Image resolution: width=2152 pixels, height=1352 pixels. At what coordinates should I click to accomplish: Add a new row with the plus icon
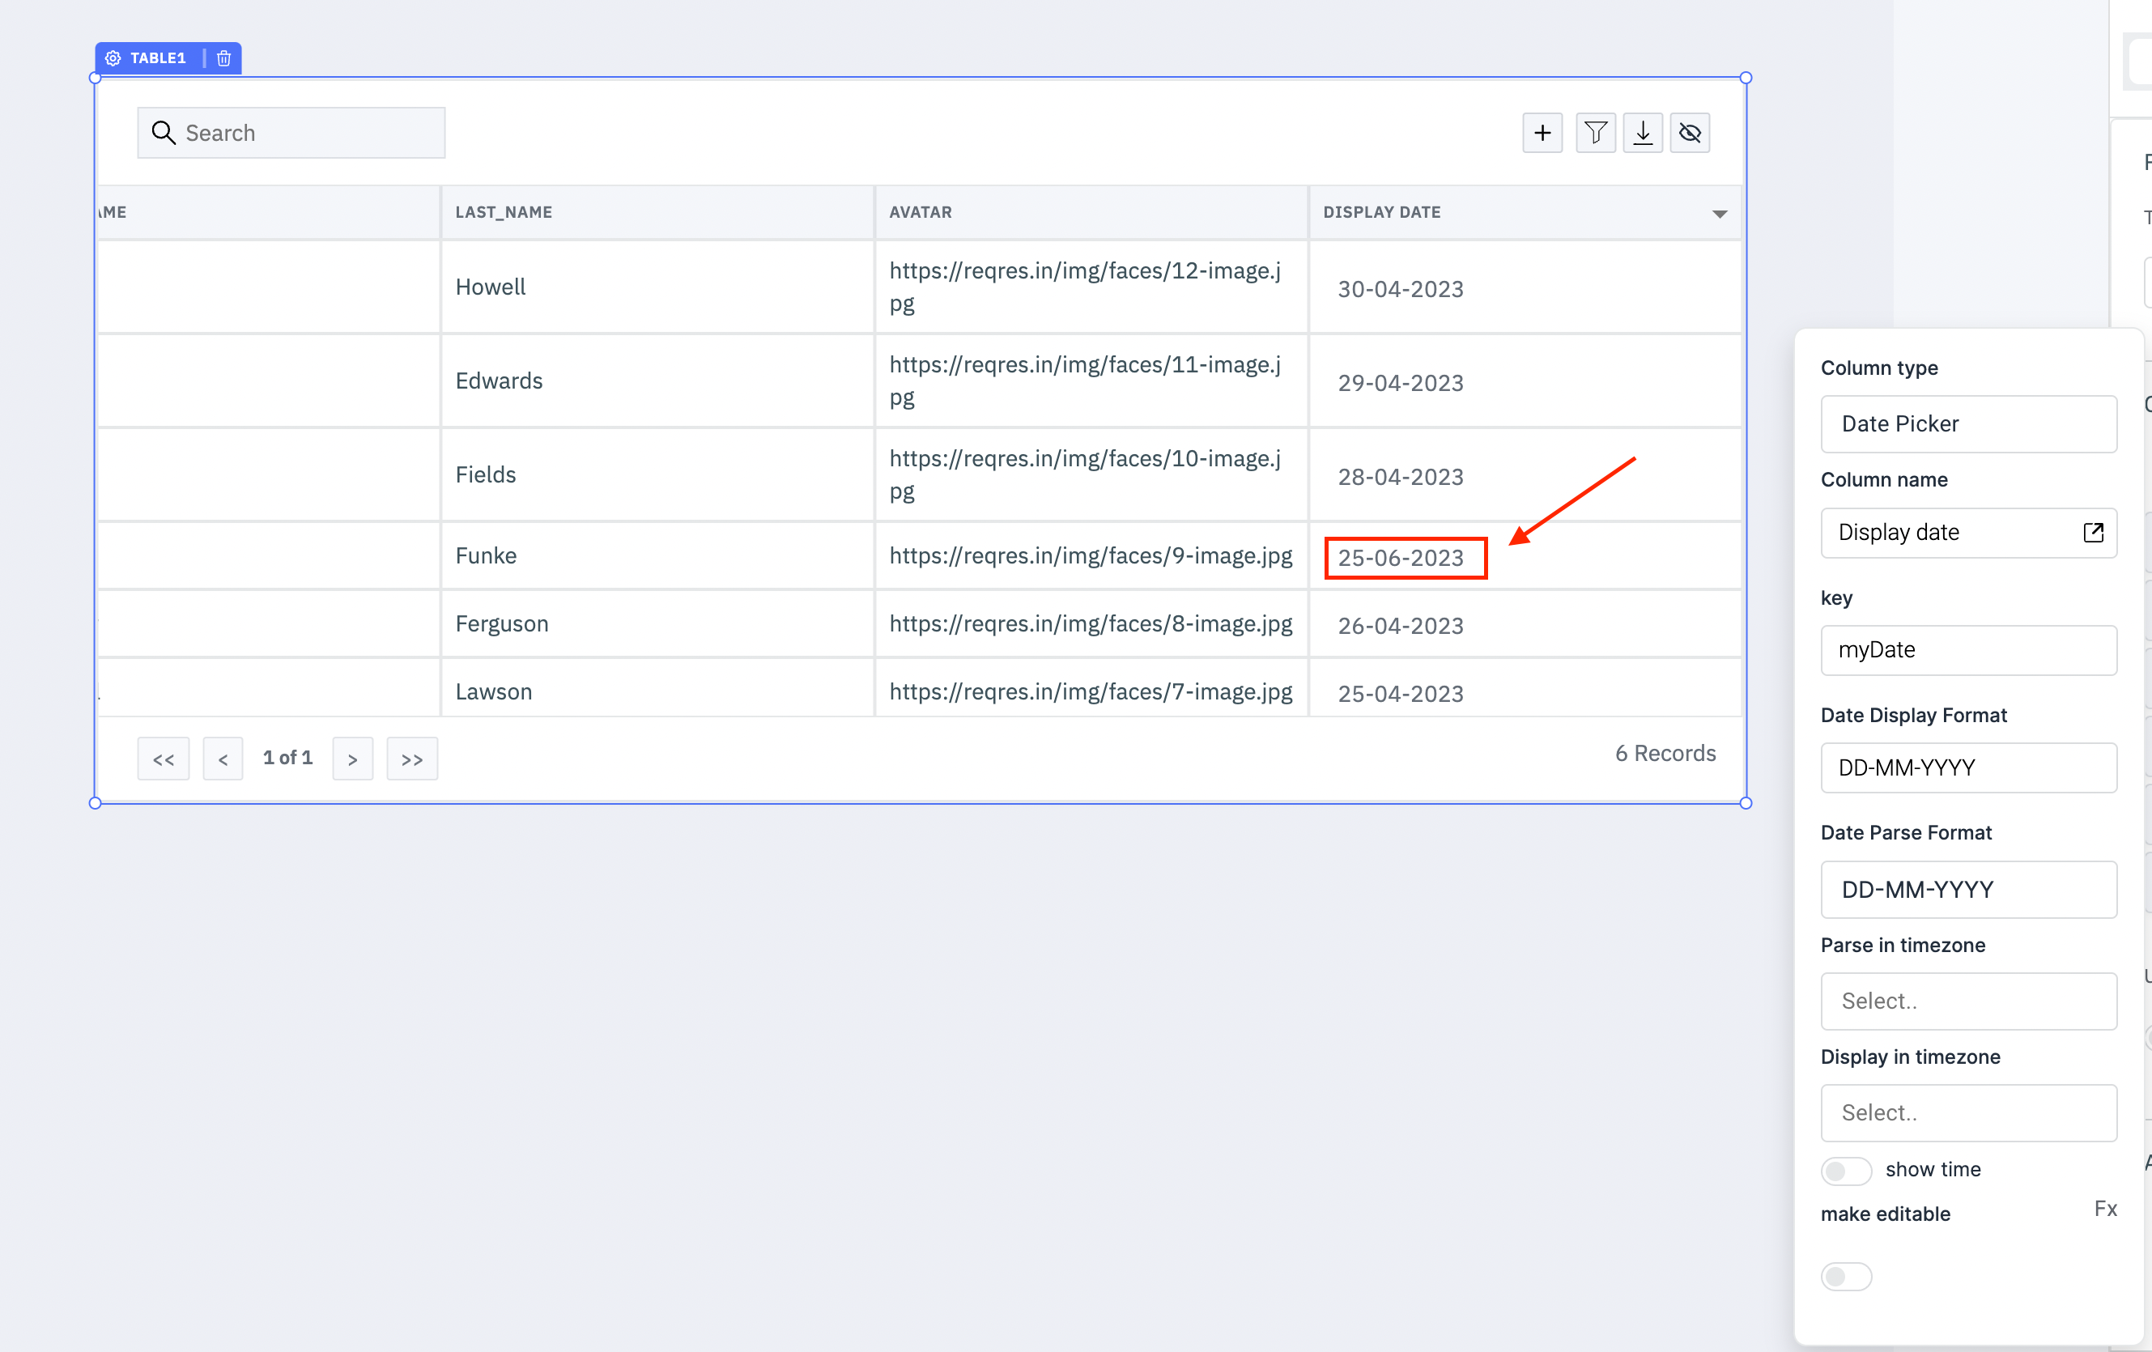point(1542,132)
